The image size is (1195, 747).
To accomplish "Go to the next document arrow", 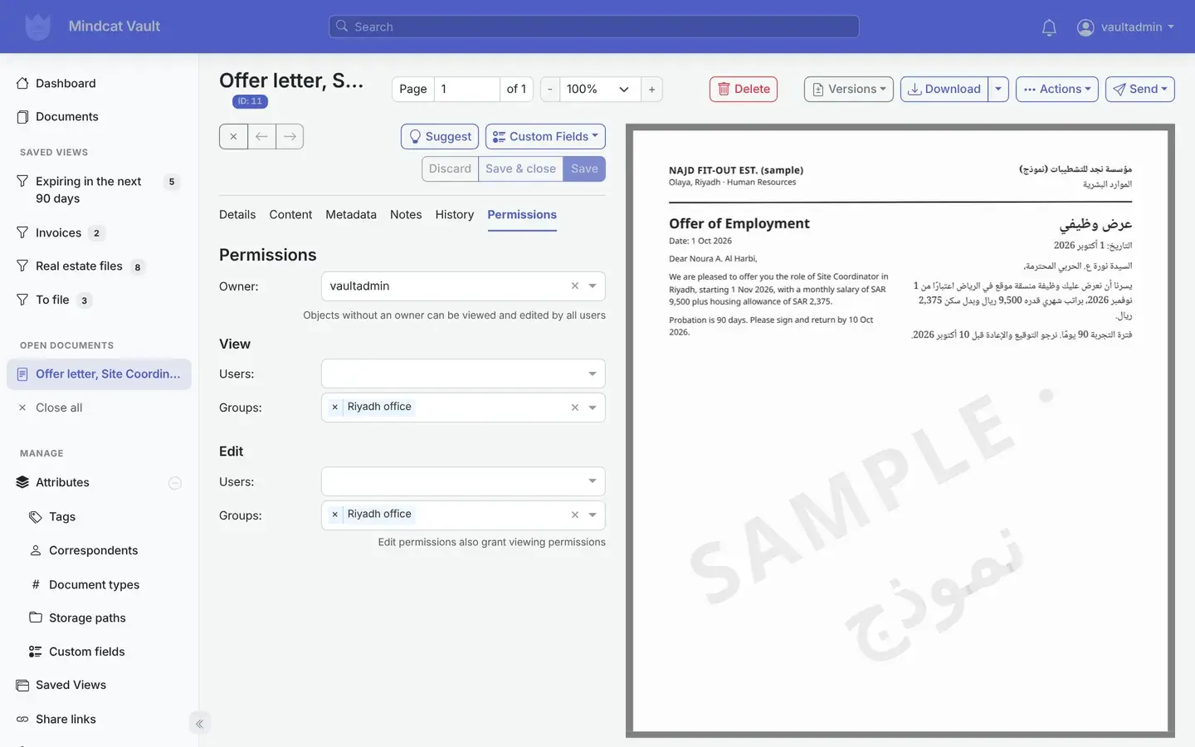I will click(x=290, y=137).
